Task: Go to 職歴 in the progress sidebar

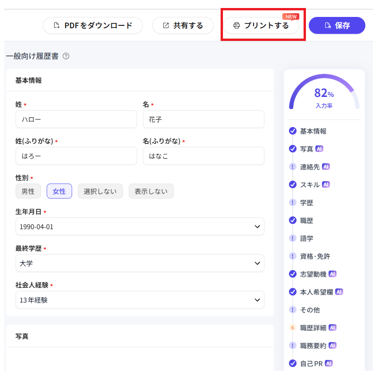Action: pos(306,220)
